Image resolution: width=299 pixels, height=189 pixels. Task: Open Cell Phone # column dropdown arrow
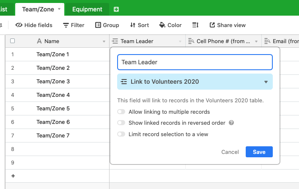pyautogui.click(x=256, y=41)
